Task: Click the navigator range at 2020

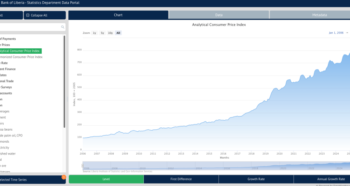Action: [283, 168]
